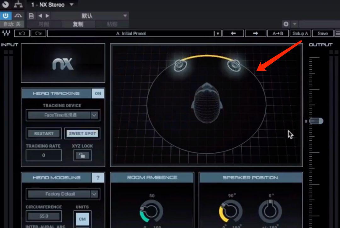The image size is (340, 228).
Task: Click the ROOM AMBIENCE section header
Action: pos(152,177)
